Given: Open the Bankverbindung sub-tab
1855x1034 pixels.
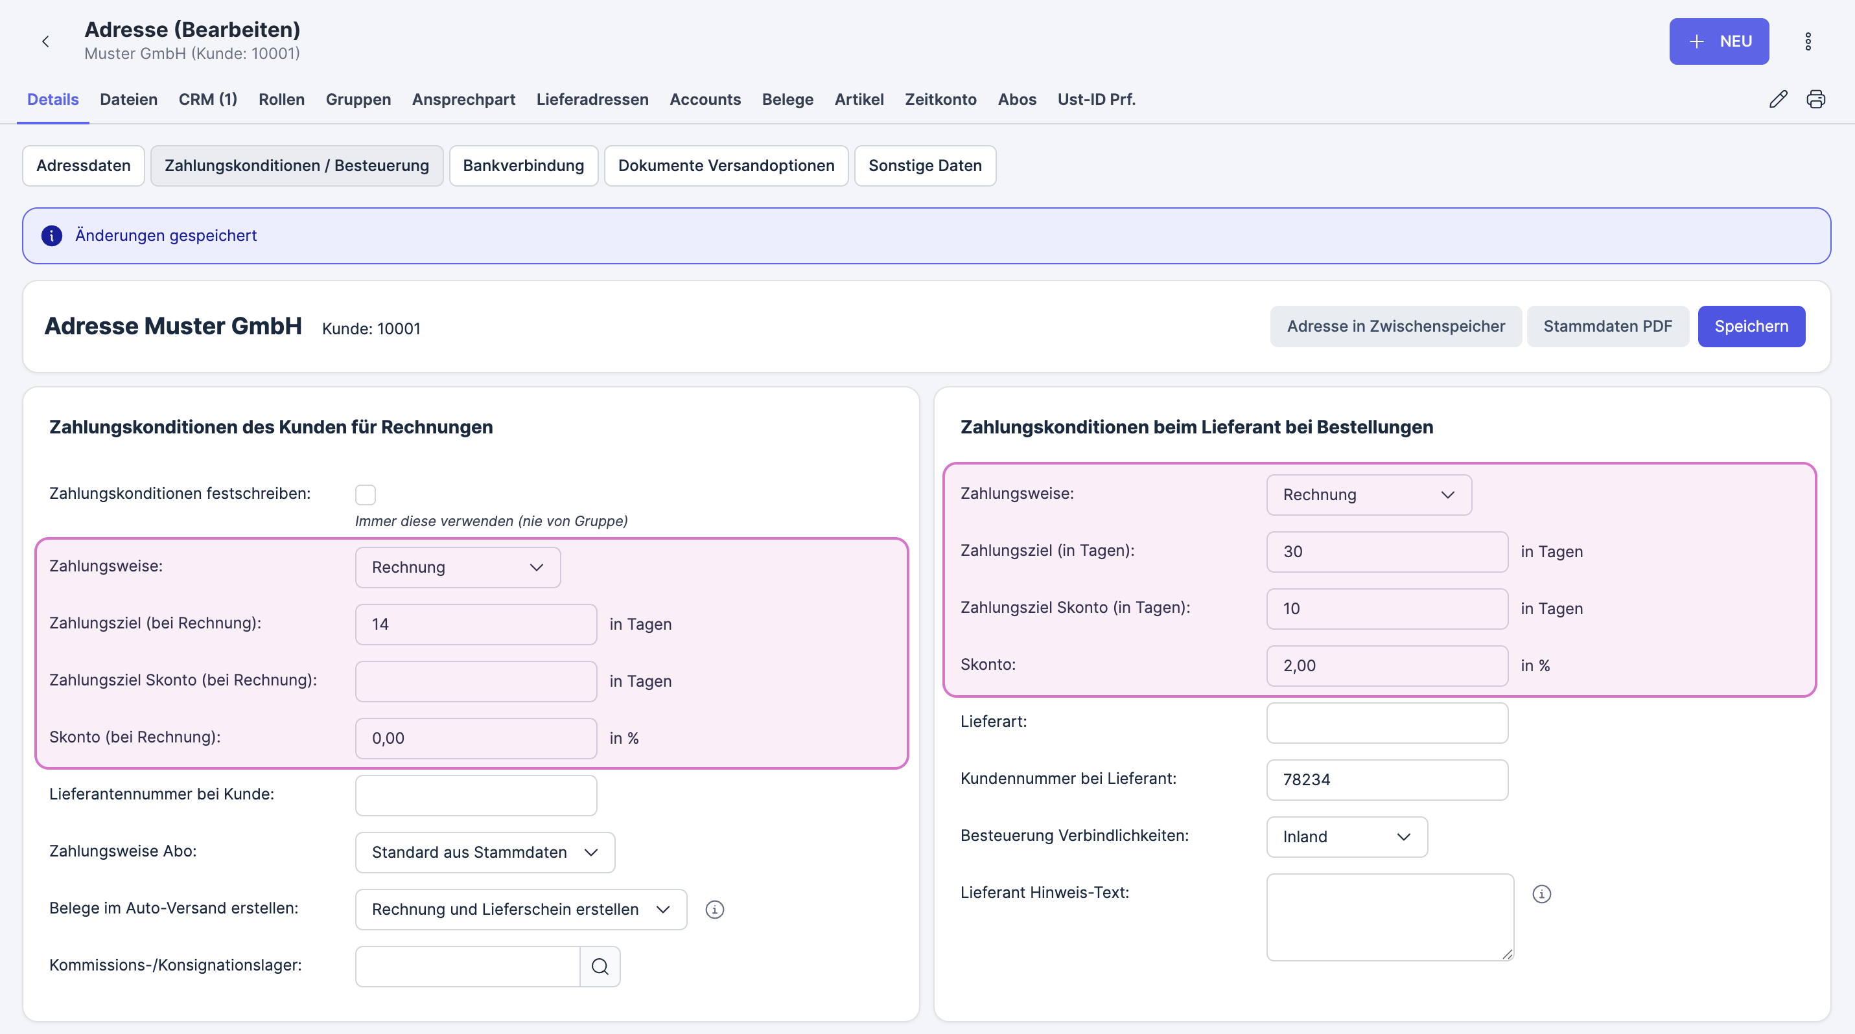Looking at the screenshot, I should (523, 165).
